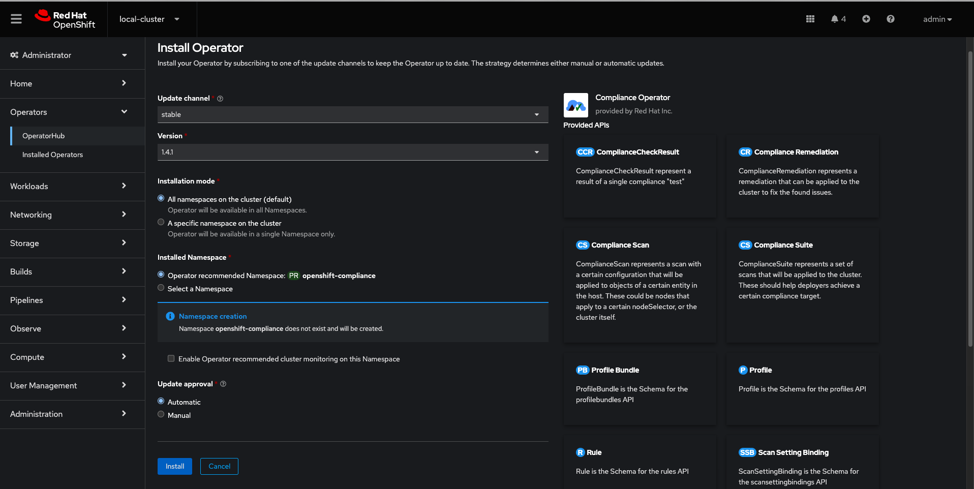Open the Update channel stable dropdown

pos(353,114)
